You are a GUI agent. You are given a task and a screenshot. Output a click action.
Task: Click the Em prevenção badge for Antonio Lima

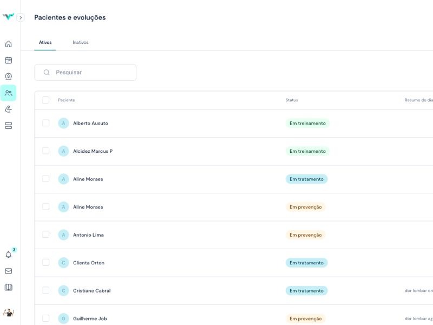pos(305,235)
